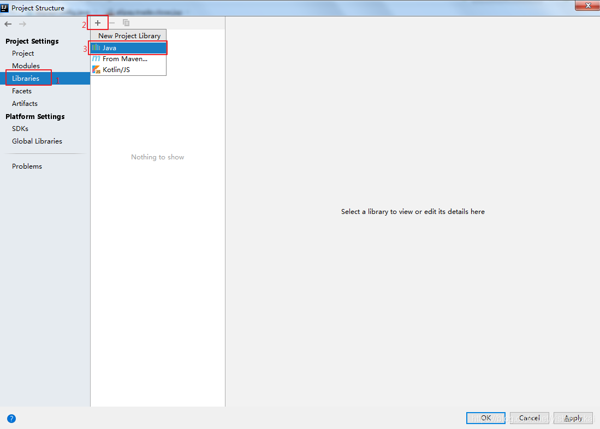This screenshot has height=429, width=600.
Task: Go back with the left arrow
Action: coord(8,24)
